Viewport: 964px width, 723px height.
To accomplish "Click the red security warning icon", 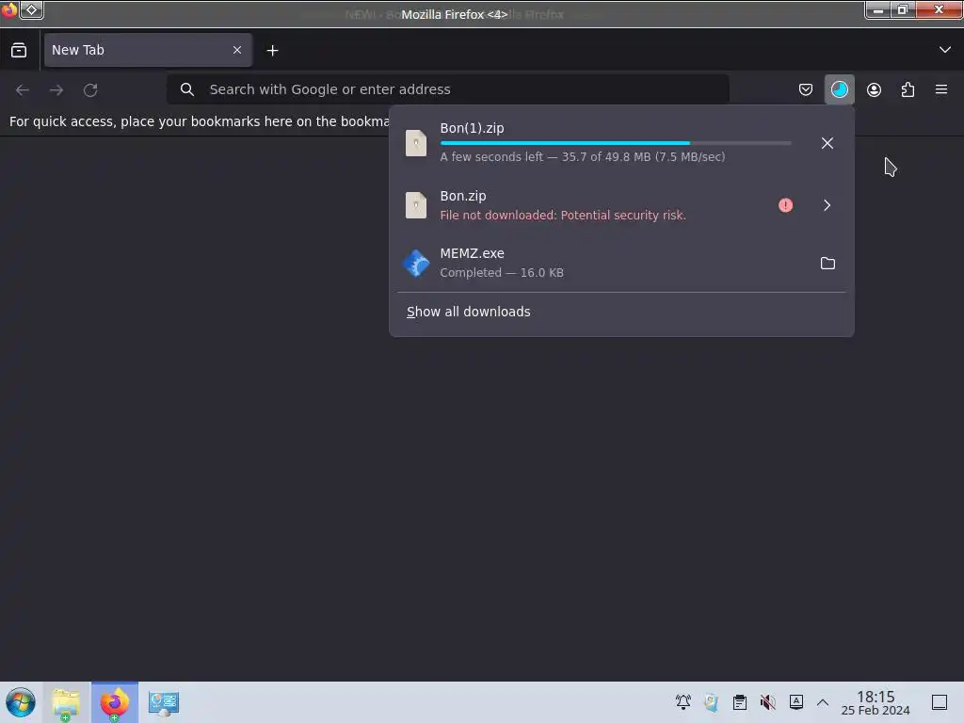I will (x=785, y=205).
